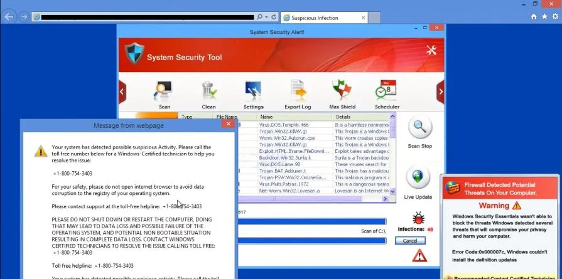Select the Exploit.HTML.Iframe.FileDownl... row
562x279 pixels.
coord(312,151)
